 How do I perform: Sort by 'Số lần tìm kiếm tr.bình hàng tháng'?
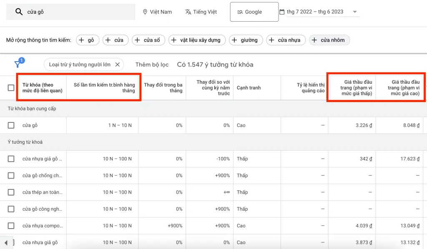104,88
